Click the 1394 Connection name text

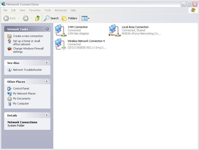(78, 27)
